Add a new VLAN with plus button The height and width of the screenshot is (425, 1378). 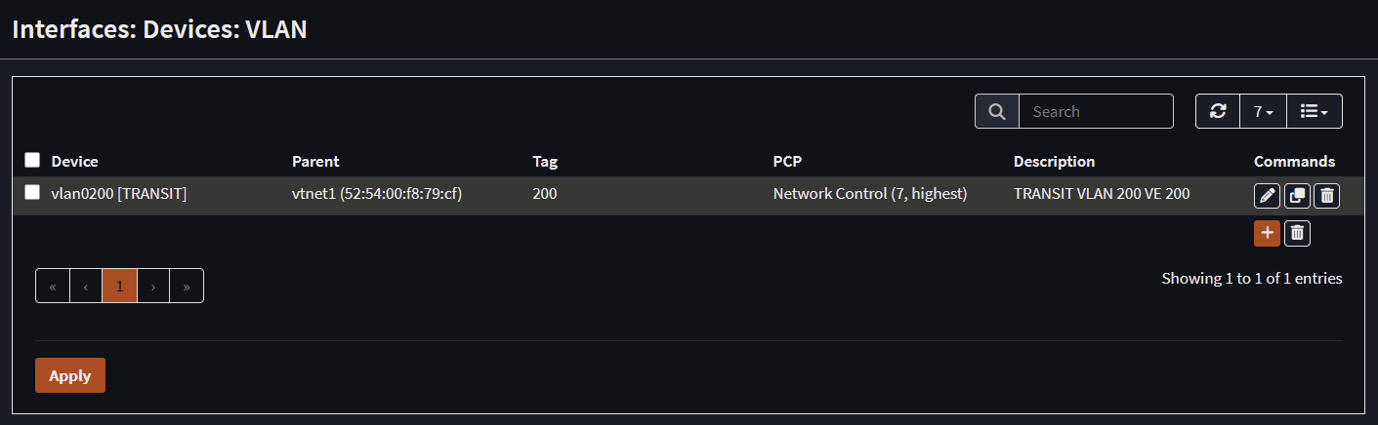(x=1267, y=233)
